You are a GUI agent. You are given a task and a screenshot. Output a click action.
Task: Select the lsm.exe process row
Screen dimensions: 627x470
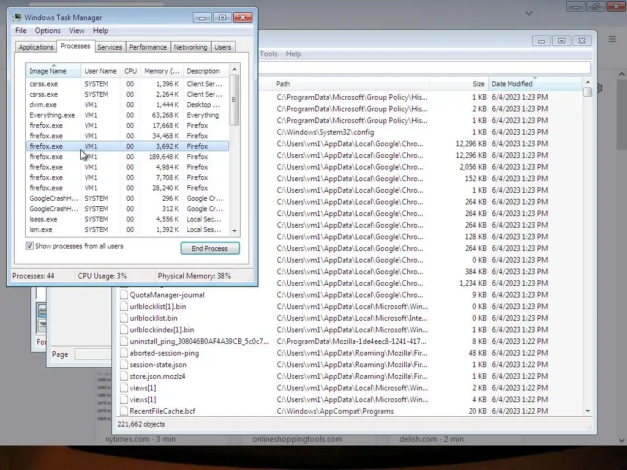click(x=127, y=229)
